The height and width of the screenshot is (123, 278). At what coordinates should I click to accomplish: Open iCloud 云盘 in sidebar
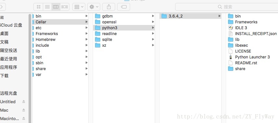[x=11, y=25]
